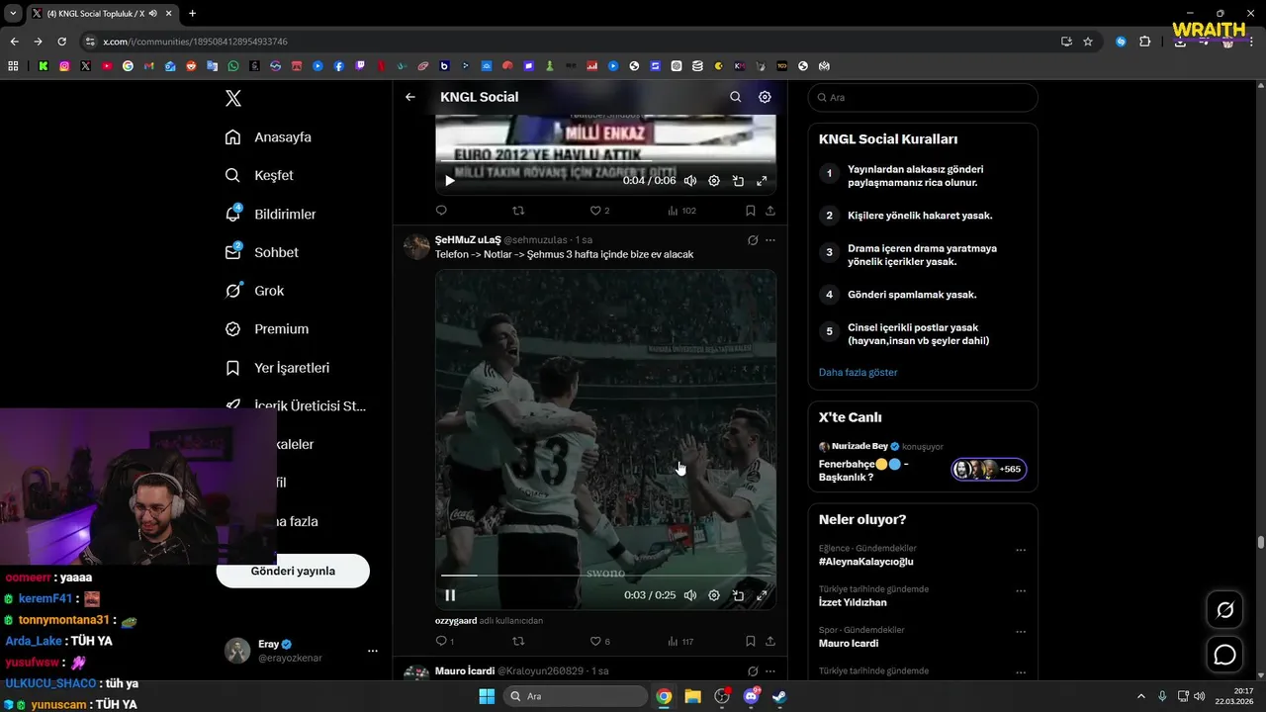The height and width of the screenshot is (712, 1266).
Task: Click the Chrome address bar
Action: 574,42
